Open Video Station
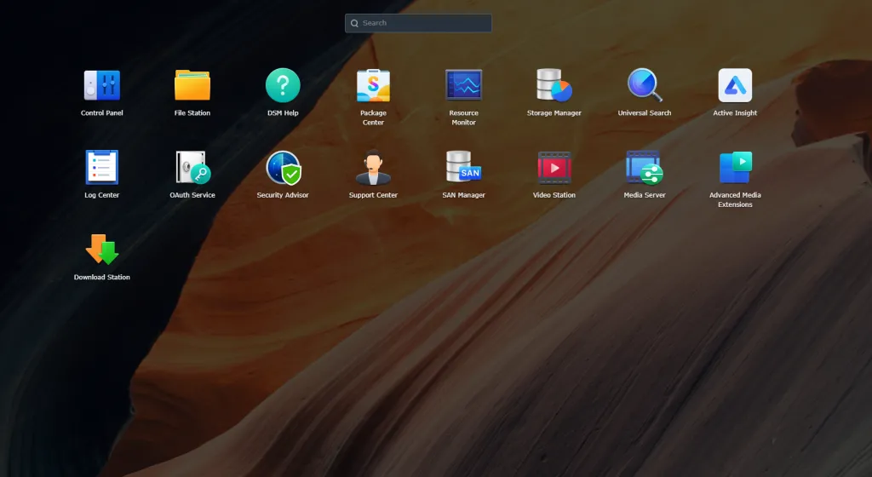This screenshot has width=872, height=477. pos(554,167)
